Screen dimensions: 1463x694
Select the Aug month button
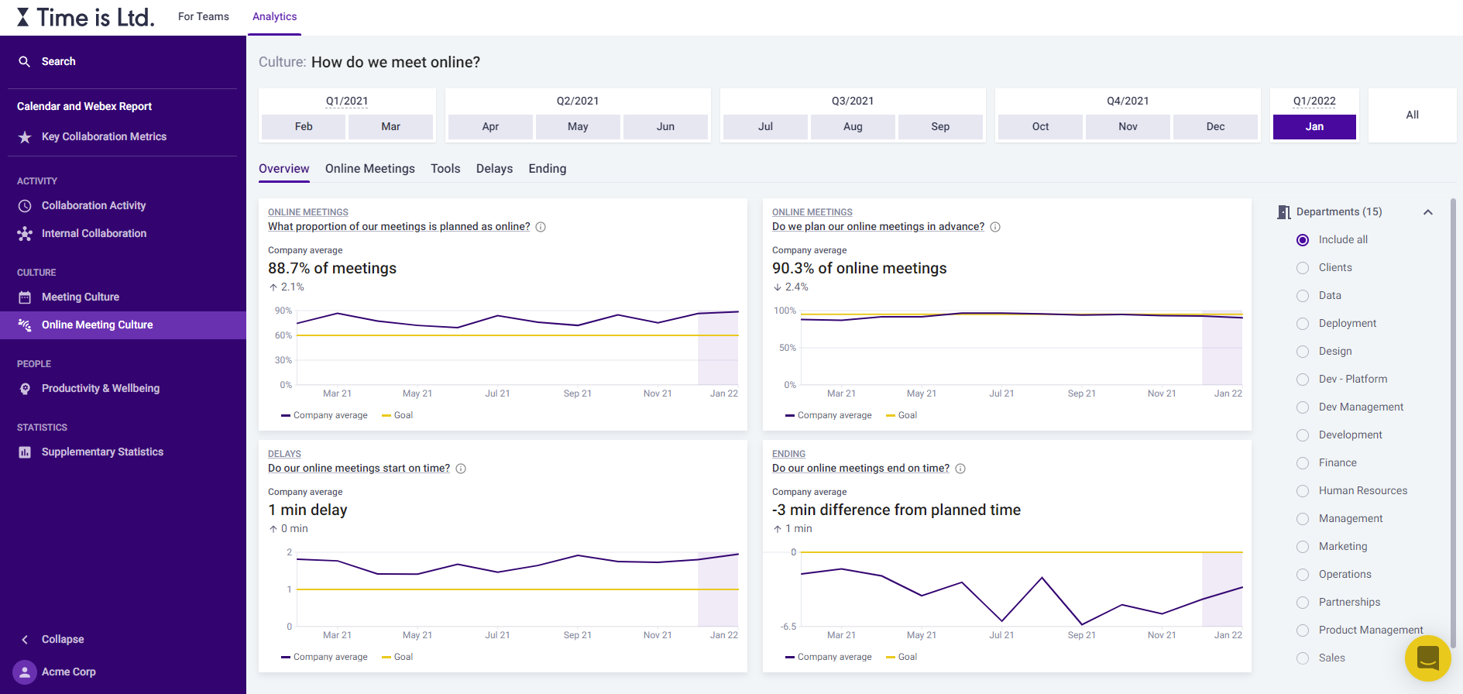pos(853,127)
